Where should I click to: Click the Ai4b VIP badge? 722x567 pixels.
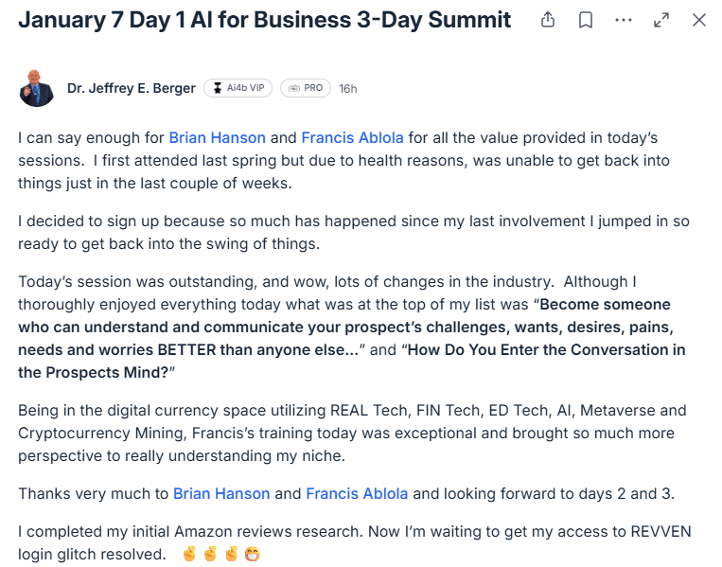tap(238, 88)
